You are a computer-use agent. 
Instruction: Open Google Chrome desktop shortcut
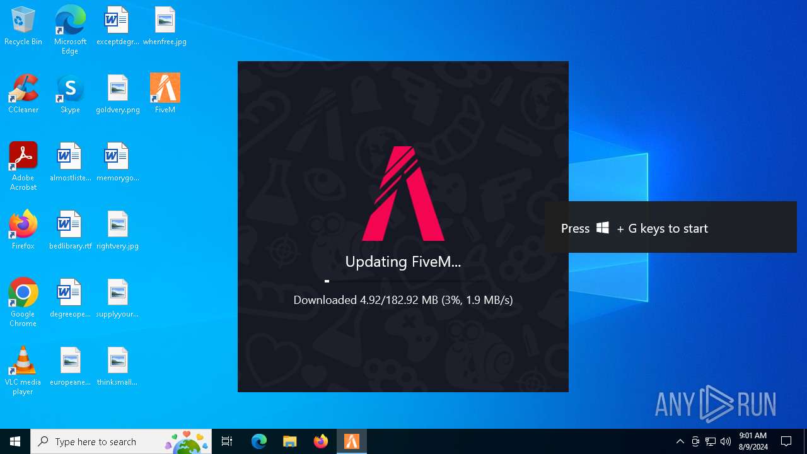(23, 303)
